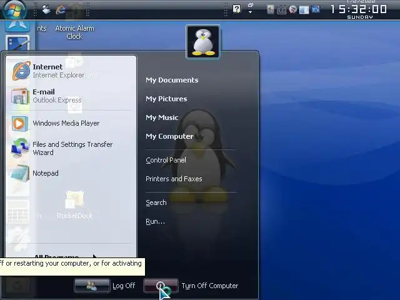Click the first tray icon with star
Image resolution: width=400 pixels, height=300 pixels.
pos(271,10)
